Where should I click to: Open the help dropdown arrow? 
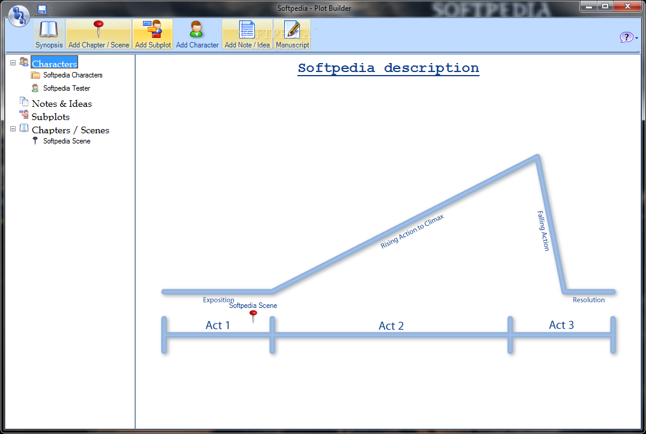[x=636, y=38]
